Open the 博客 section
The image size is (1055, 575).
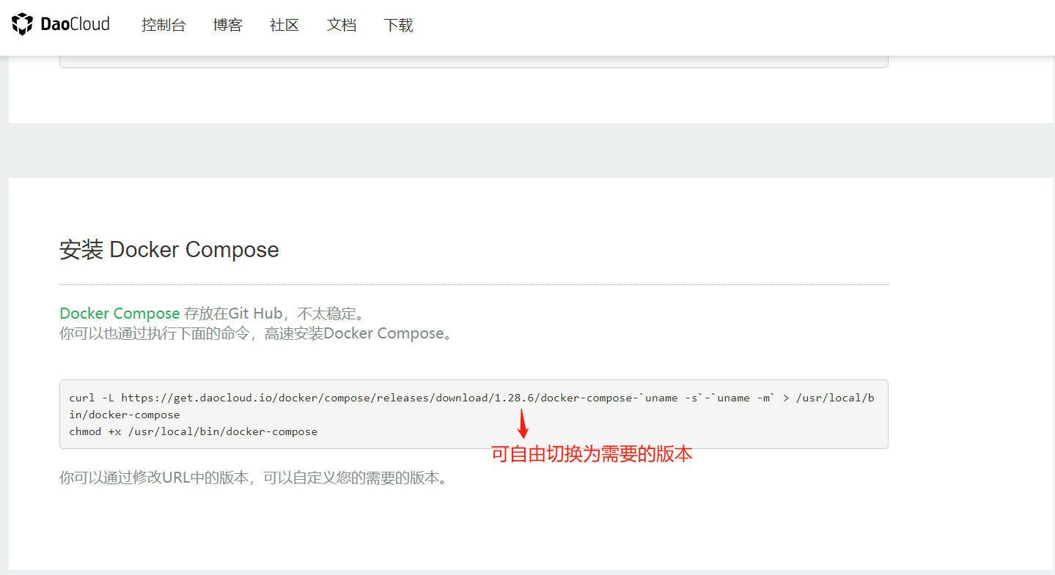tap(227, 24)
